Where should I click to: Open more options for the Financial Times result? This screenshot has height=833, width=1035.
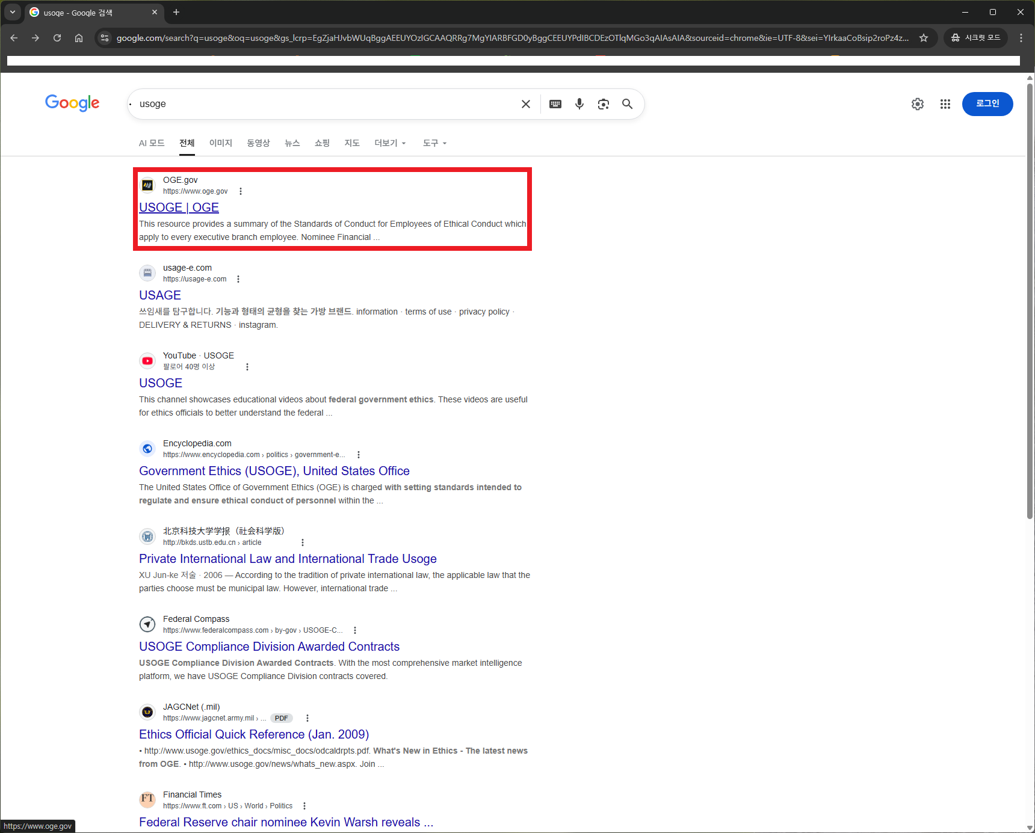304,806
